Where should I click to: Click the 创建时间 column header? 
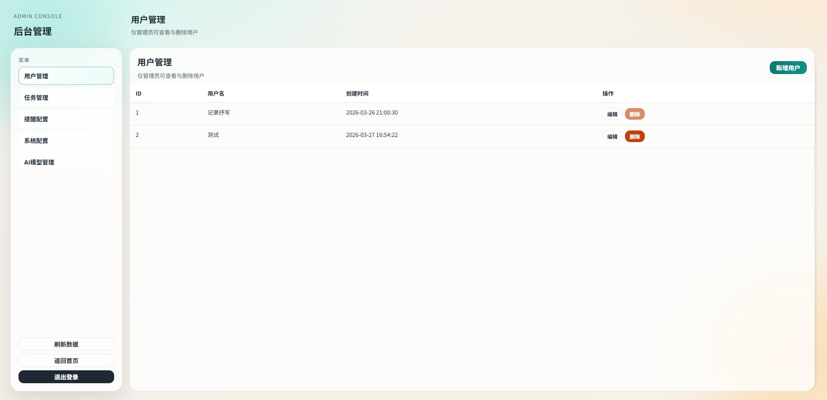click(357, 93)
